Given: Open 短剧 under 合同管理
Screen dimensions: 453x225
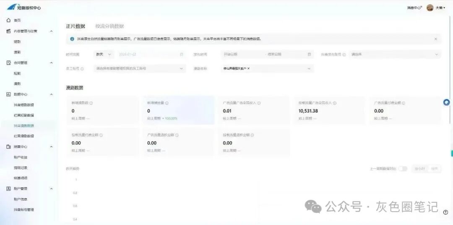Looking at the screenshot, I should [17, 74].
